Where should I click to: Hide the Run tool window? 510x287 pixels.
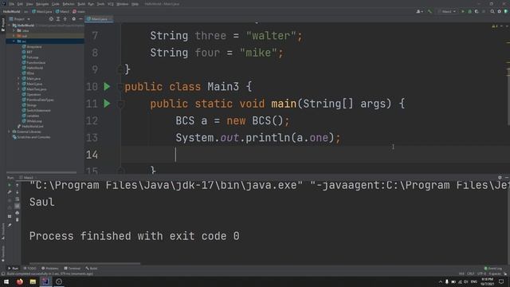click(507, 177)
